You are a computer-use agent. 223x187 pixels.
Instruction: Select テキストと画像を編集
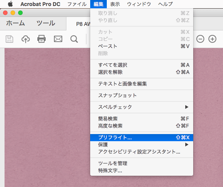pos(141,84)
